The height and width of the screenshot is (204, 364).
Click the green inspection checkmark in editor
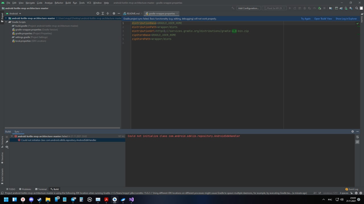coord(357,24)
